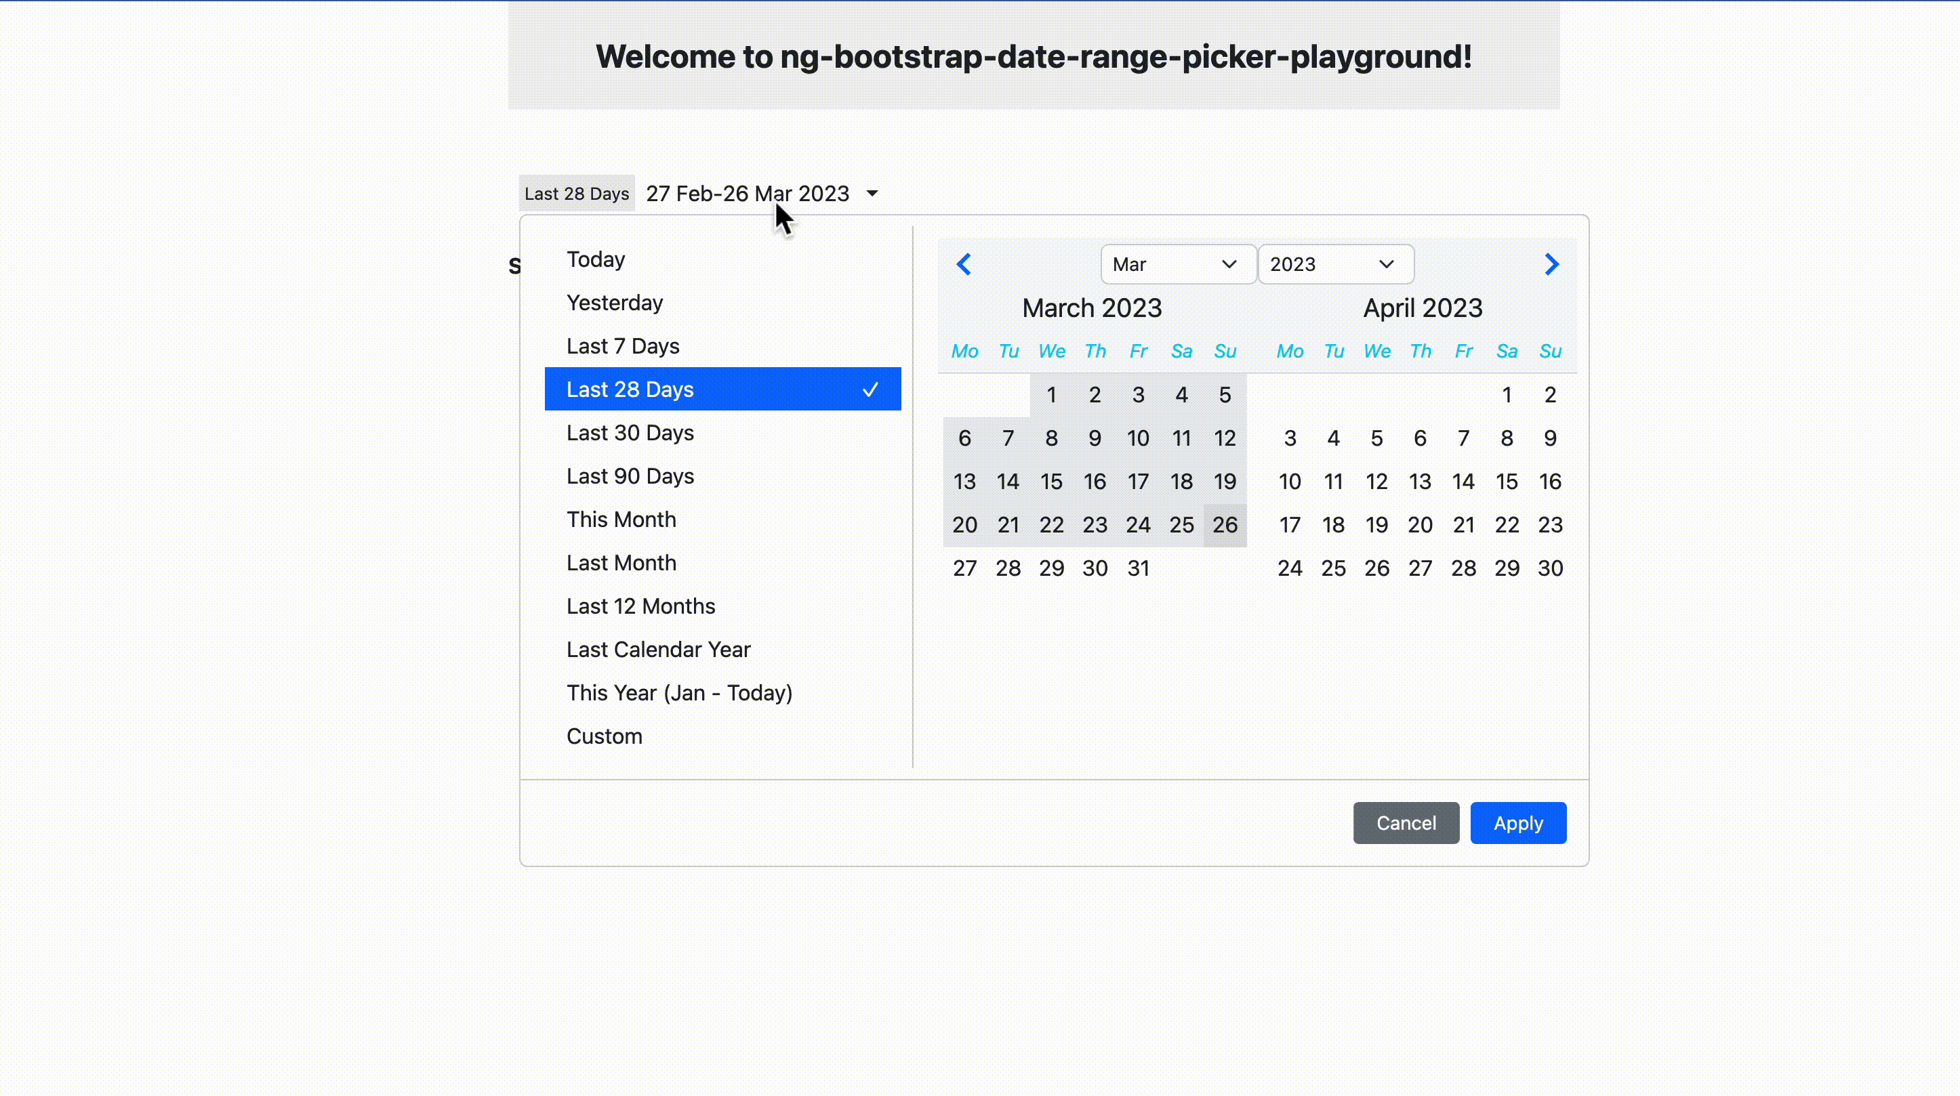The height and width of the screenshot is (1096, 1960).
Task: Choose the Custom range option
Action: pyautogui.click(x=604, y=736)
